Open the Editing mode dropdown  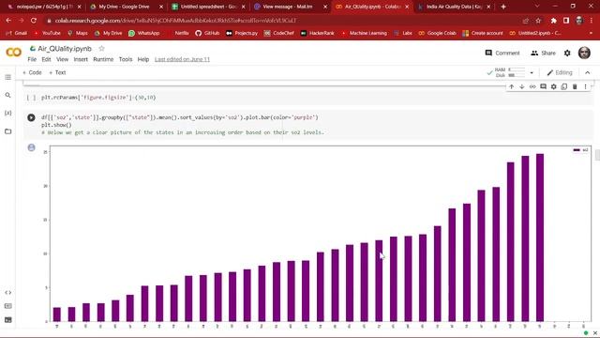560,73
